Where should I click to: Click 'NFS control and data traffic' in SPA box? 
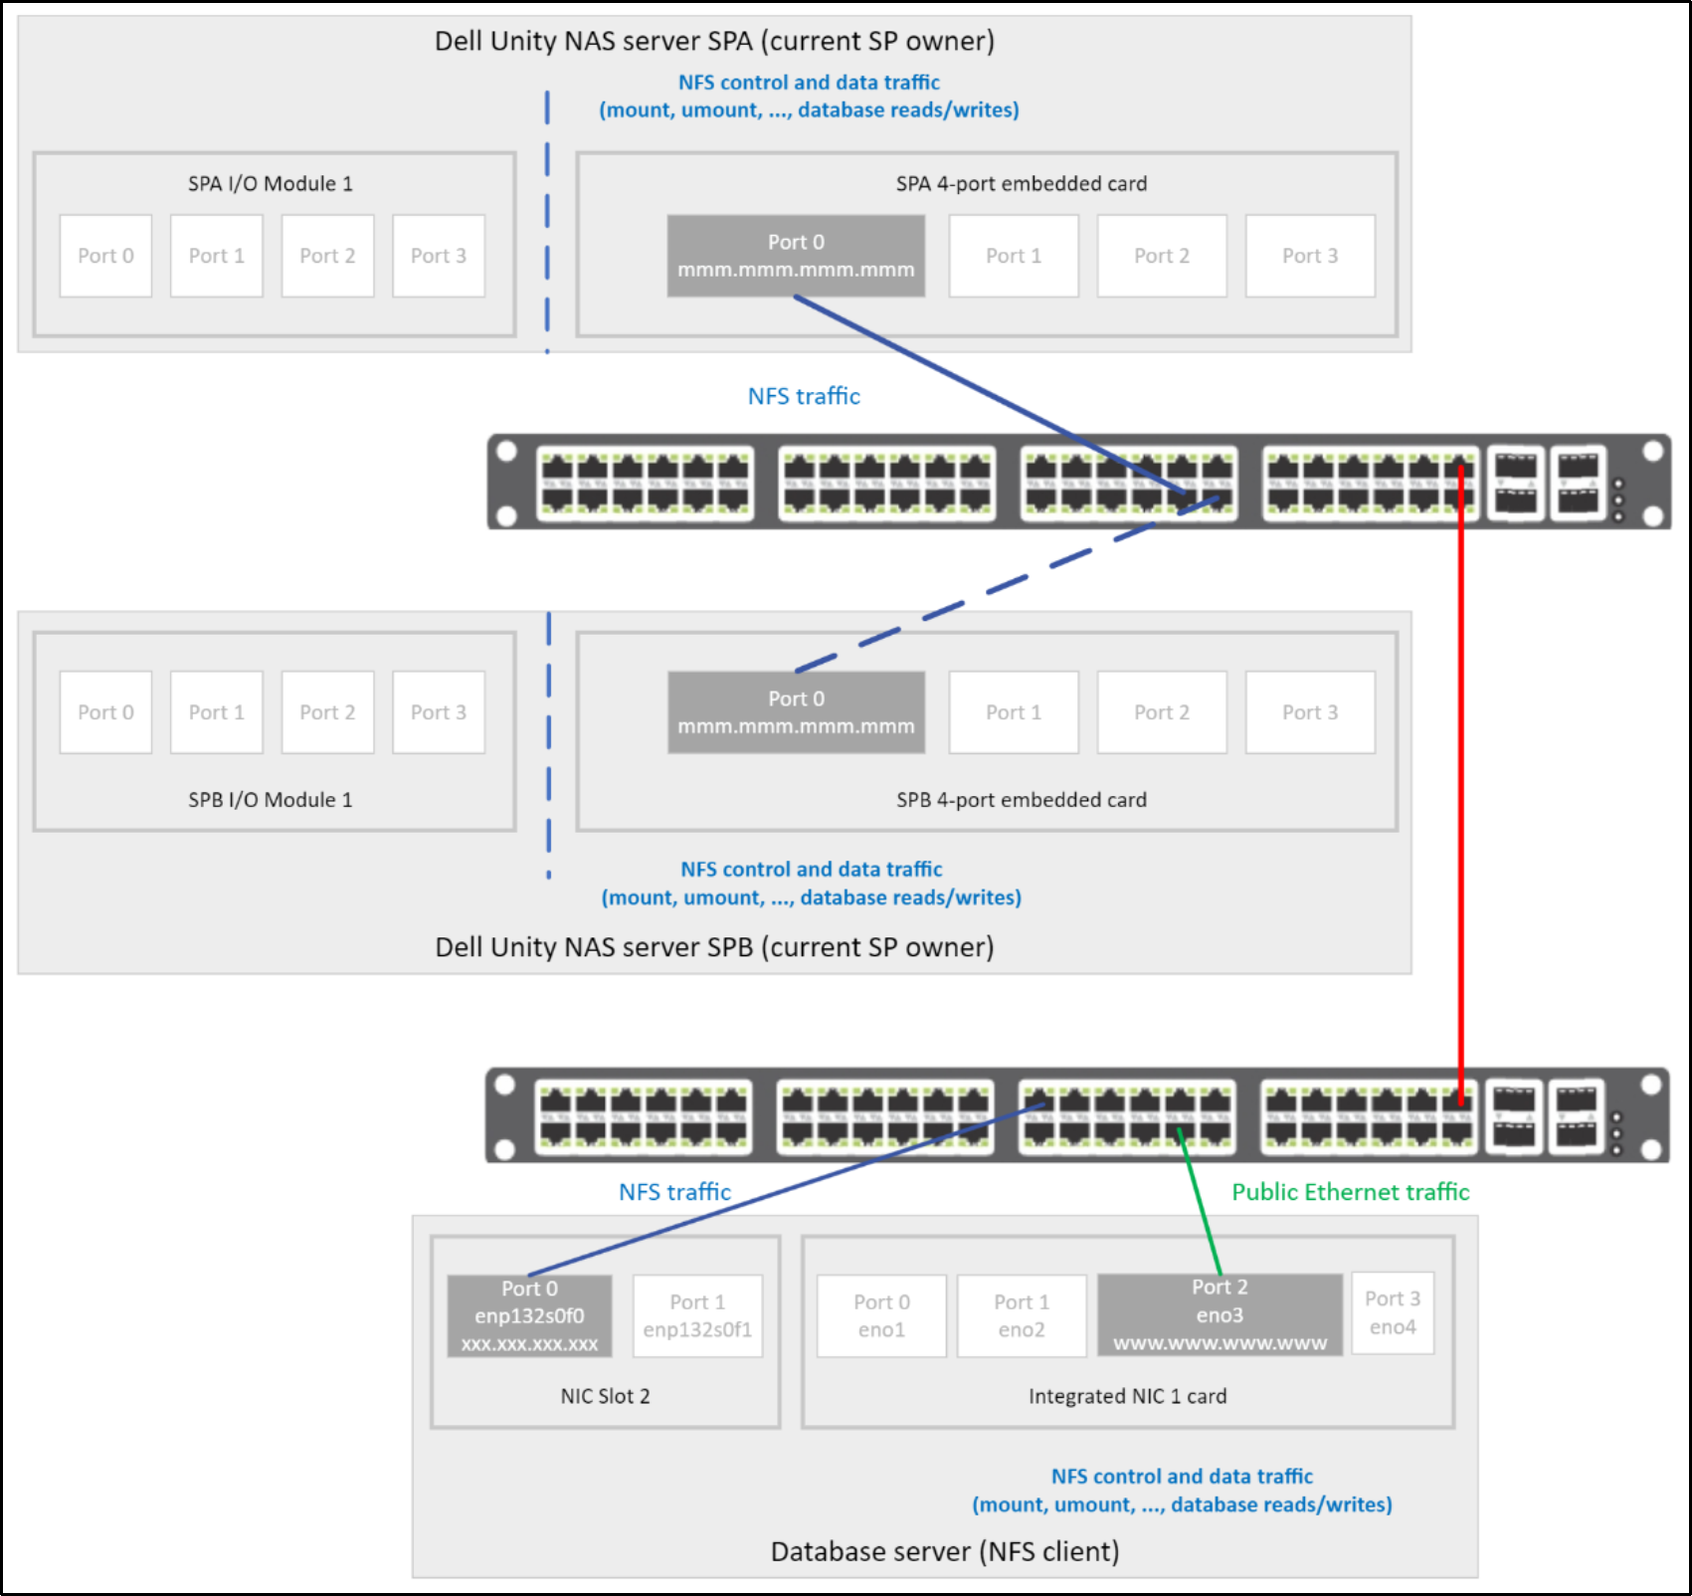[x=809, y=83]
